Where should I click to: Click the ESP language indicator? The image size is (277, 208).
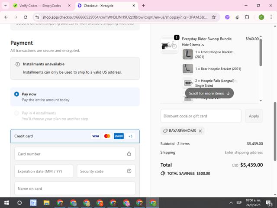click(239, 203)
